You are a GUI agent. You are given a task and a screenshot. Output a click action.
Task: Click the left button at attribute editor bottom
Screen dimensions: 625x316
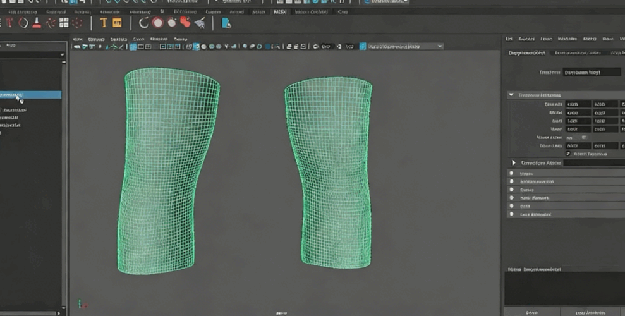coord(531,312)
